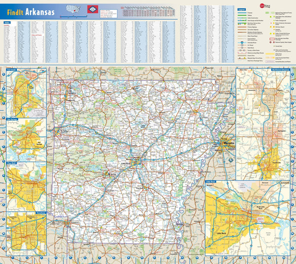Click the Arkansas state flag icon

click(x=92, y=10)
